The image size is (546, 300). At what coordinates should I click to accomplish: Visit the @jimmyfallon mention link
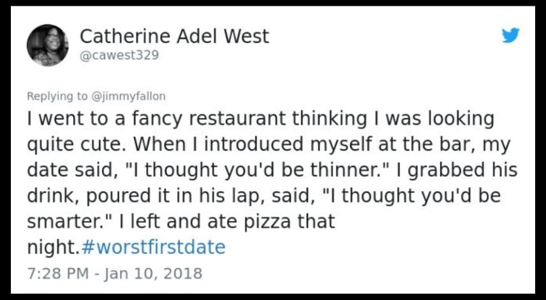tap(129, 96)
